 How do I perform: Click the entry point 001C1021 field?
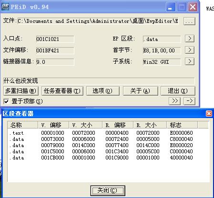[55, 39]
